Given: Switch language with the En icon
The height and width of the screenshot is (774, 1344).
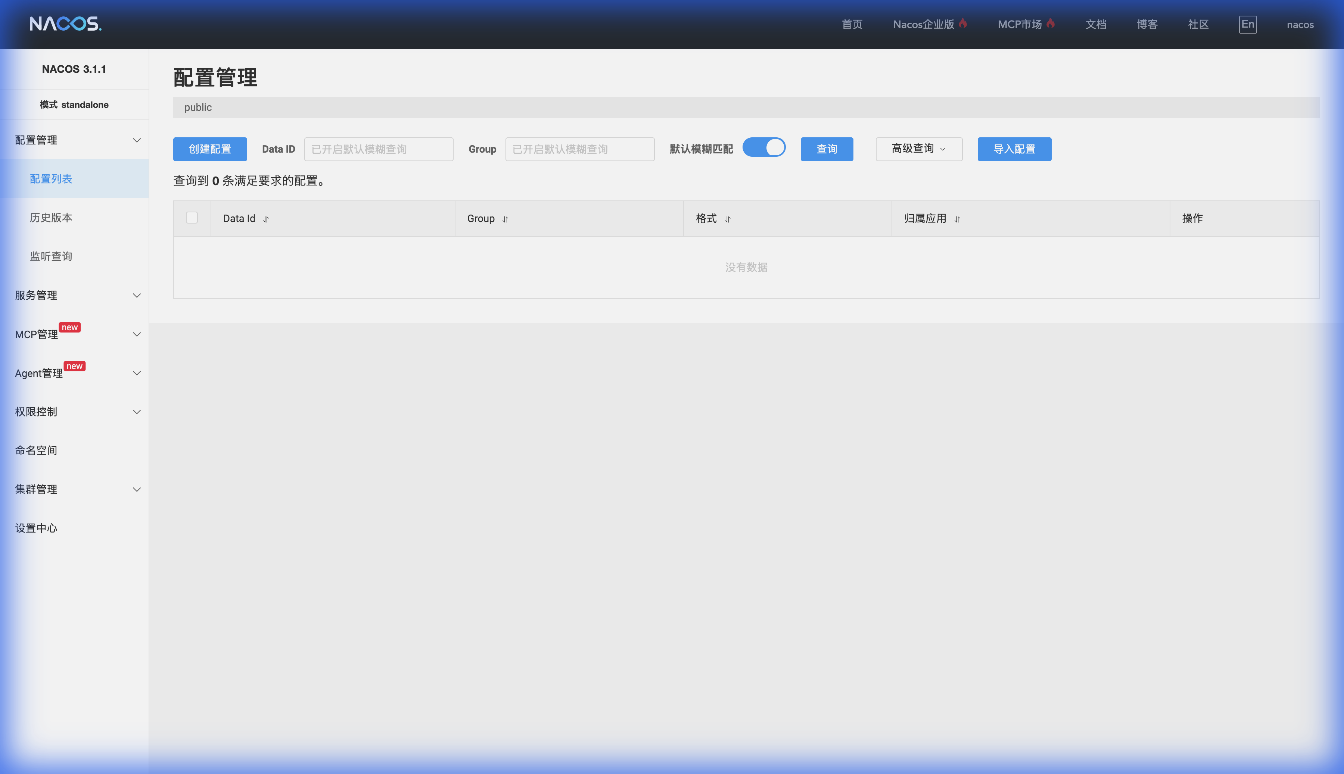Looking at the screenshot, I should [1247, 25].
